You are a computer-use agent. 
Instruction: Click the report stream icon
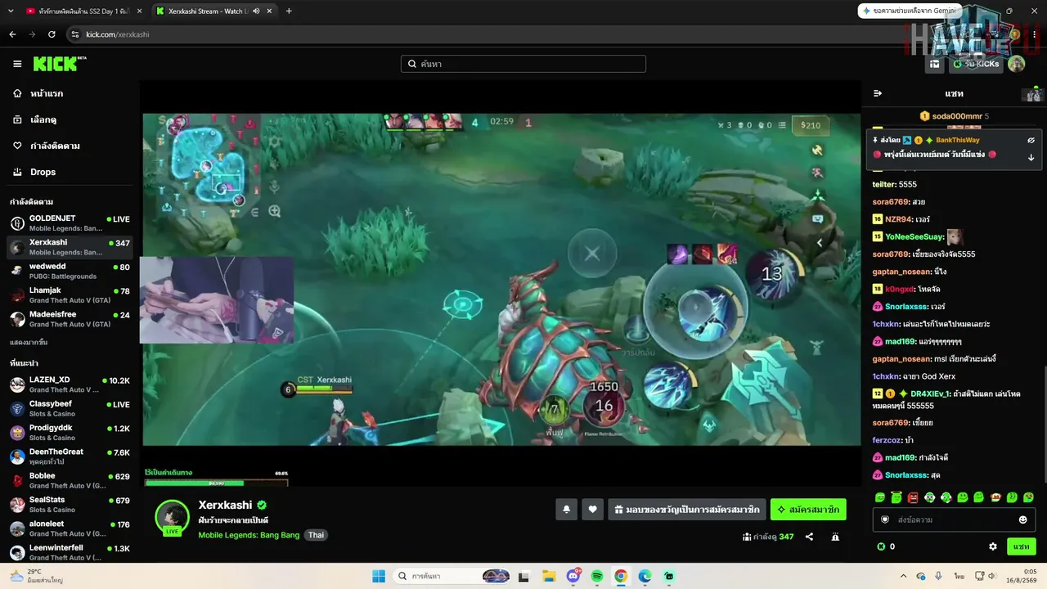(x=835, y=537)
